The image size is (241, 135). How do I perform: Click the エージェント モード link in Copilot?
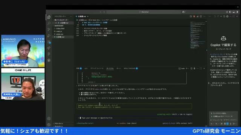217,54
